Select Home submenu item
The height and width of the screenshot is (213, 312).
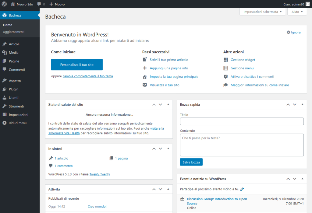point(8,25)
